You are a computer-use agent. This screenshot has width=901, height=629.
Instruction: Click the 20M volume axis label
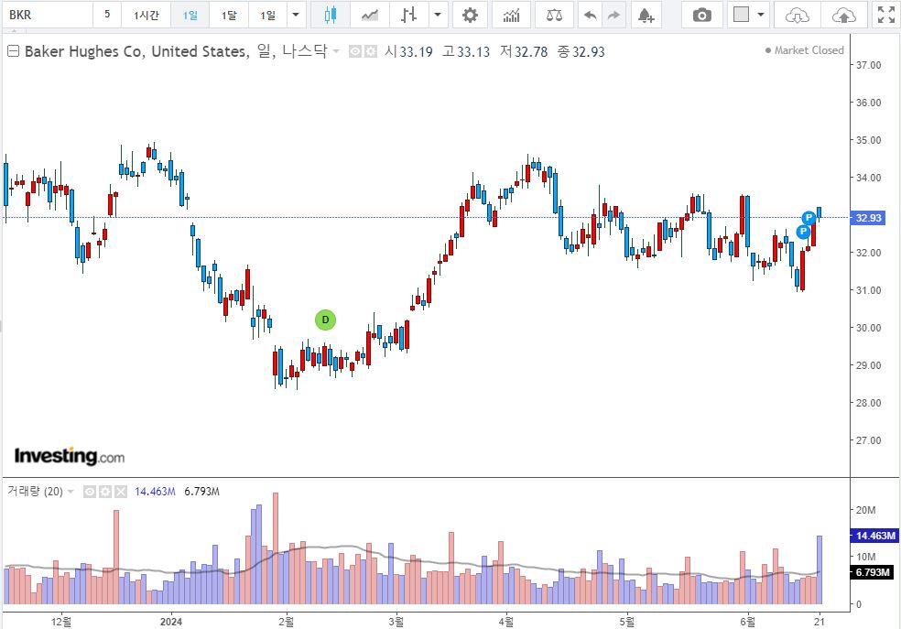point(866,510)
